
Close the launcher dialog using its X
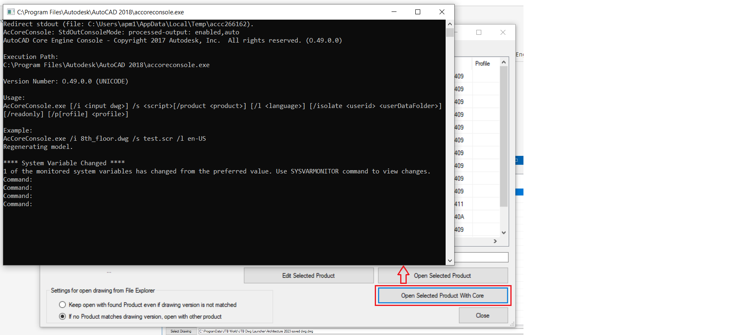[x=503, y=32]
